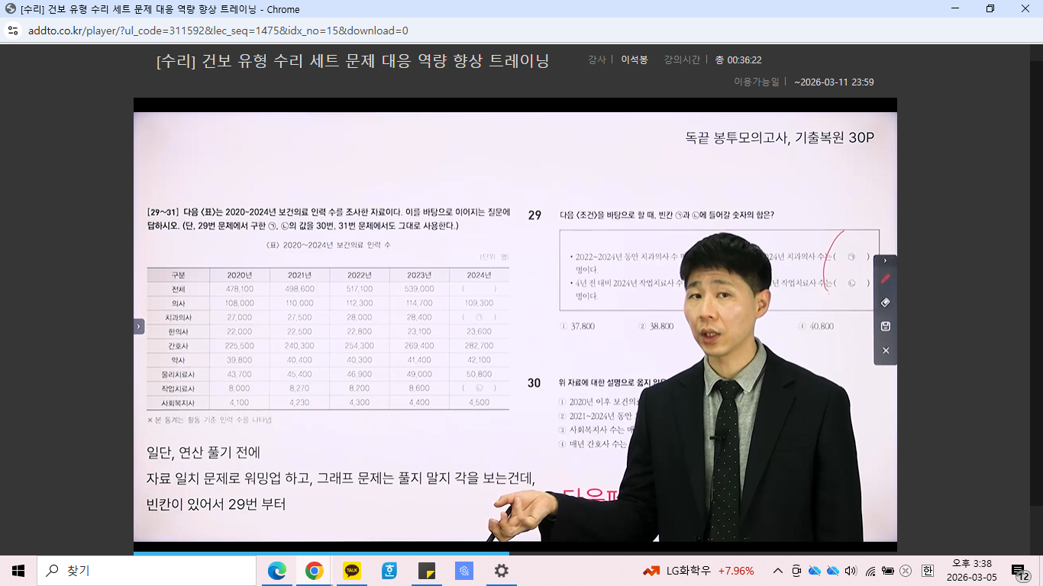Open the Windows Start menu
The height and width of the screenshot is (586, 1043).
click(18, 571)
